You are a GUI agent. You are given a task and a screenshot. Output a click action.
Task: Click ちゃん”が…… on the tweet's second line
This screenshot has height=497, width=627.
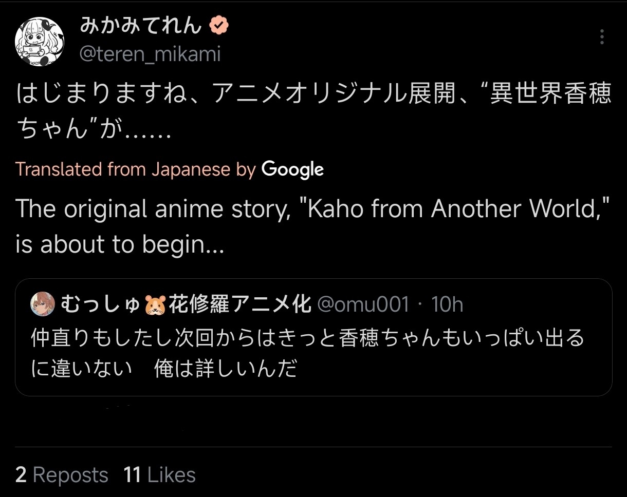pyautogui.click(x=93, y=130)
